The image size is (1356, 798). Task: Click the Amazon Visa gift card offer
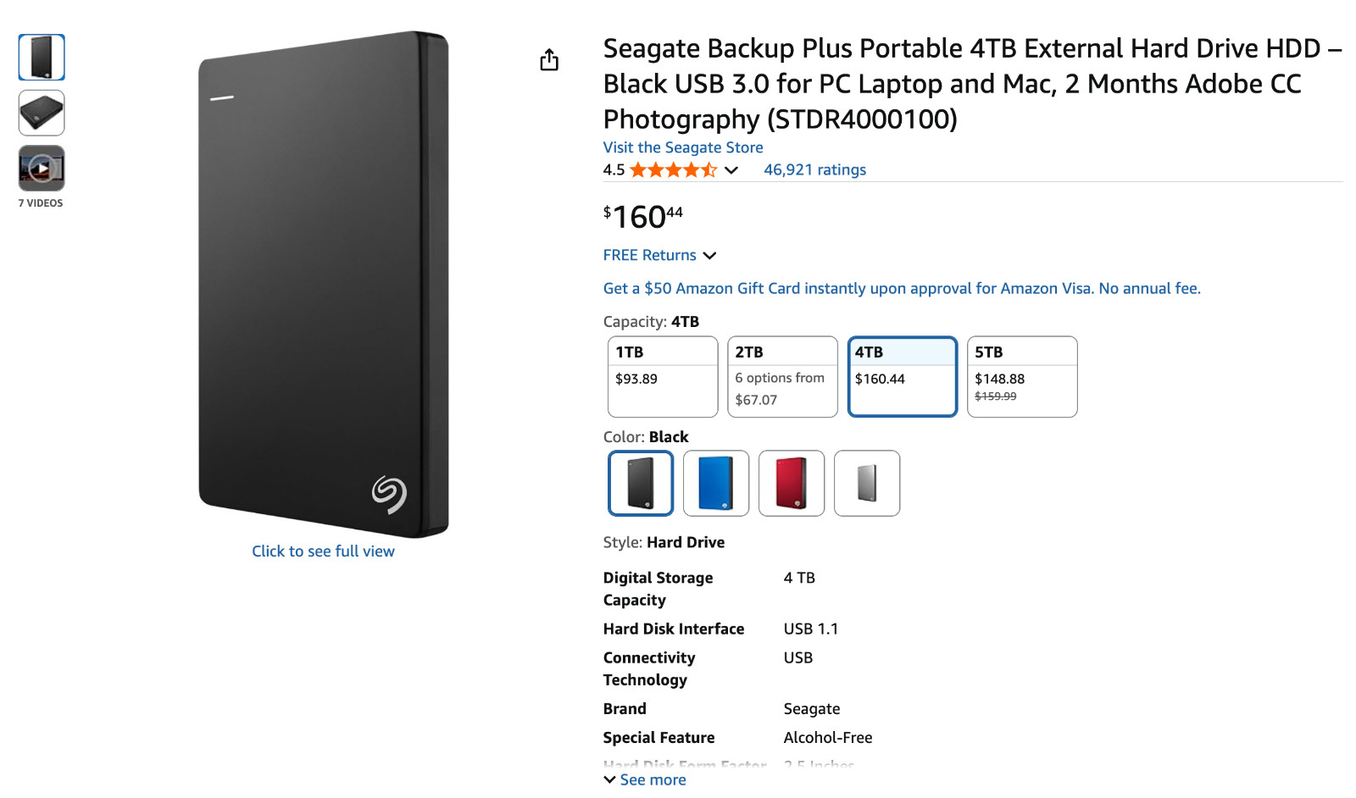pos(901,288)
